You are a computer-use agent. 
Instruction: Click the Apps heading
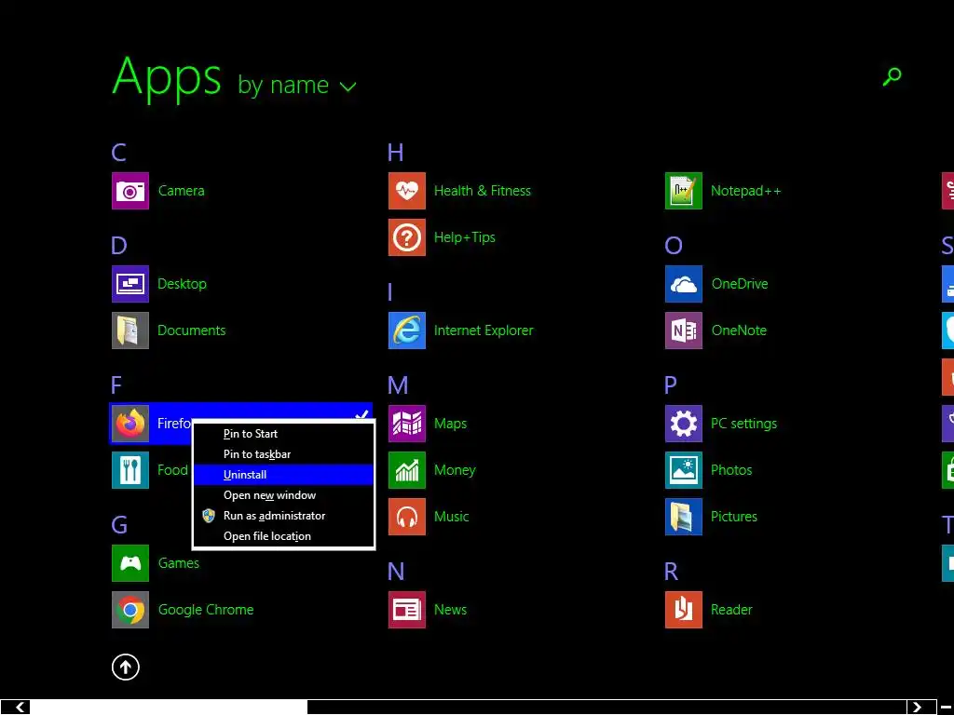(x=167, y=78)
